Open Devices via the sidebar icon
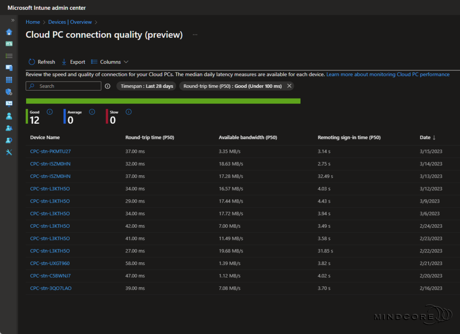Viewport: 460px width, 334px height. point(9,68)
